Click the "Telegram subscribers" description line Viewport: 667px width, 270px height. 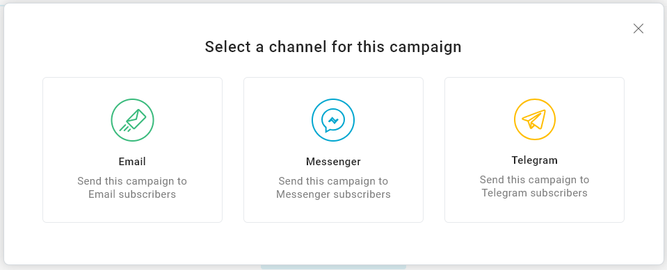coord(534,193)
